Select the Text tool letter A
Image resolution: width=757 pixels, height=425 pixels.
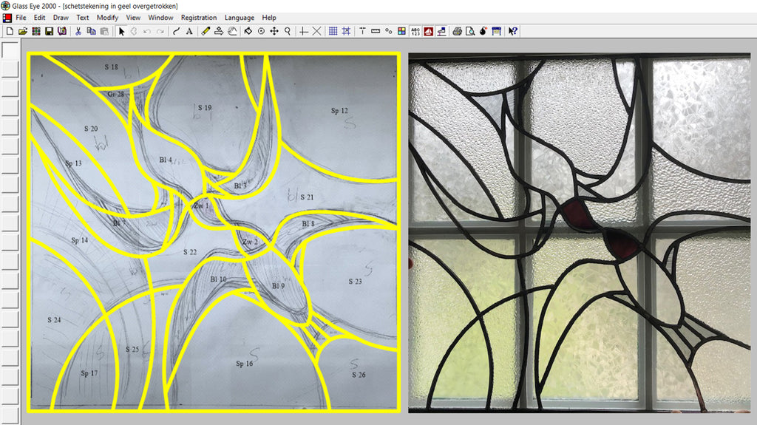click(x=189, y=31)
